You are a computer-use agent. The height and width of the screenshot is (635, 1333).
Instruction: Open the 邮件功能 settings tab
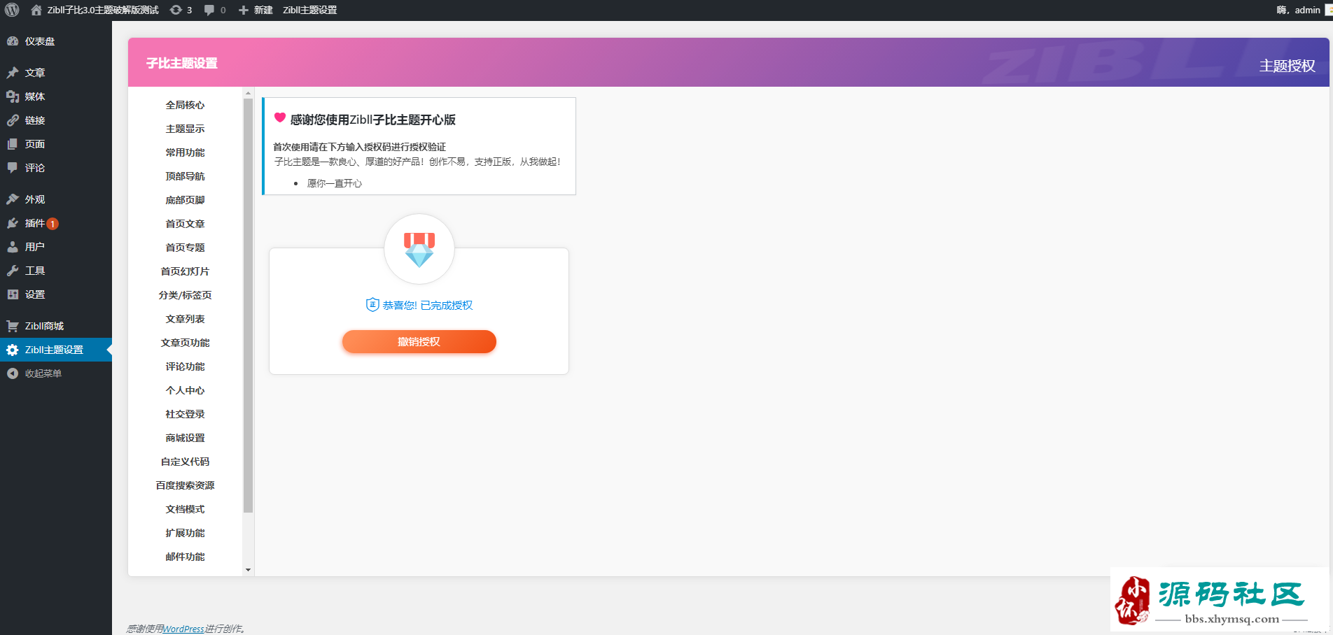click(x=185, y=557)
